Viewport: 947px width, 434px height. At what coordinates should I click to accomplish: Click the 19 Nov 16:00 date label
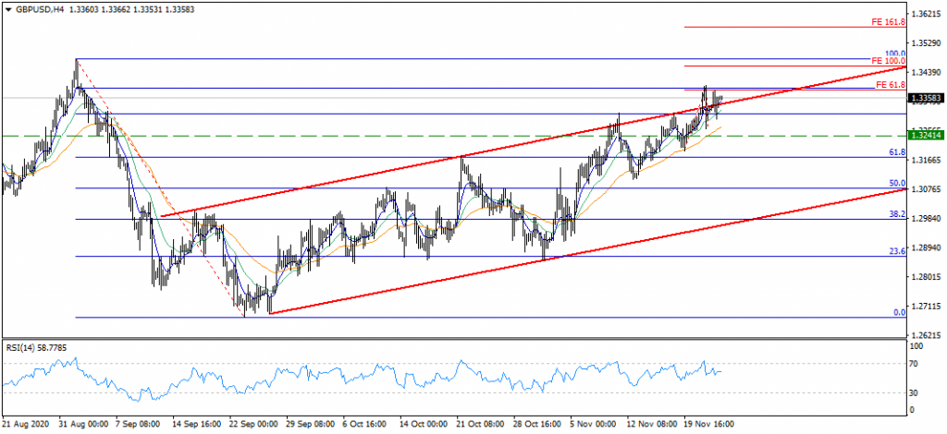click(x=710, y=424)
